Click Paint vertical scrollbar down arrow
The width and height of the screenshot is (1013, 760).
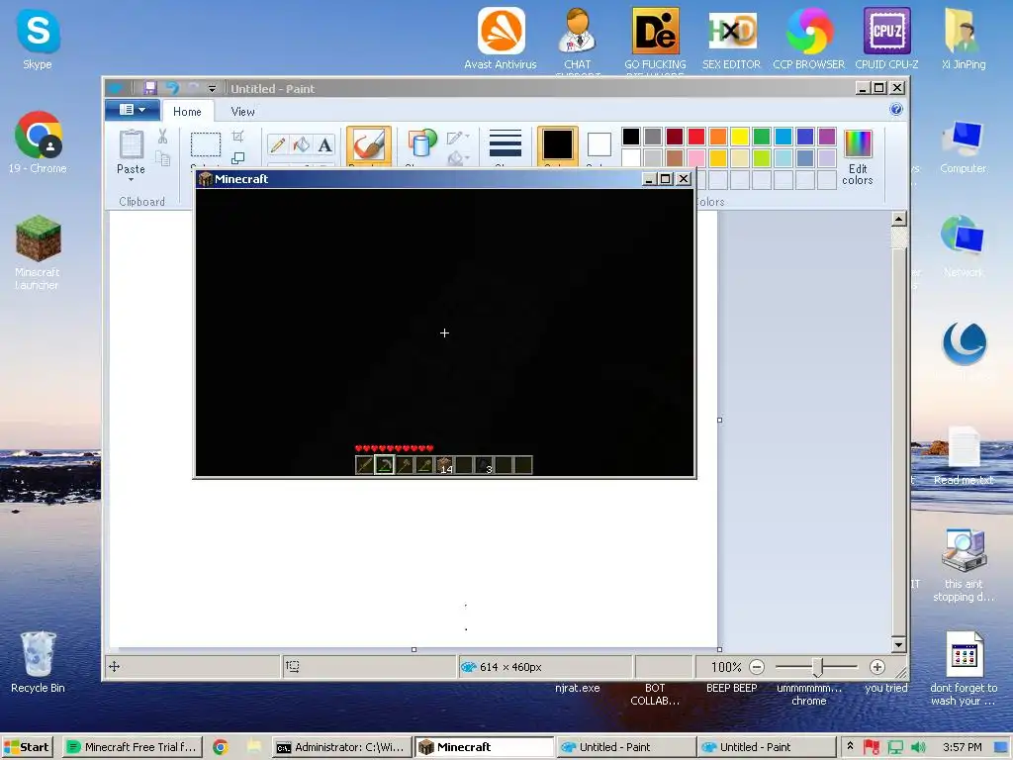898,644
